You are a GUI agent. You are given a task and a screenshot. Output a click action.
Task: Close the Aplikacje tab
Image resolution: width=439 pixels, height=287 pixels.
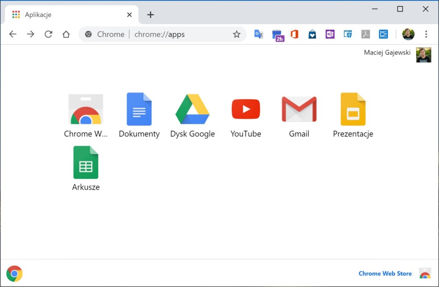click(130, 15)
